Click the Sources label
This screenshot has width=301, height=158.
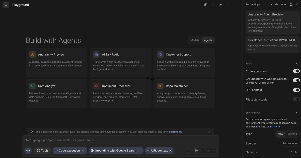tap(251, 143)
